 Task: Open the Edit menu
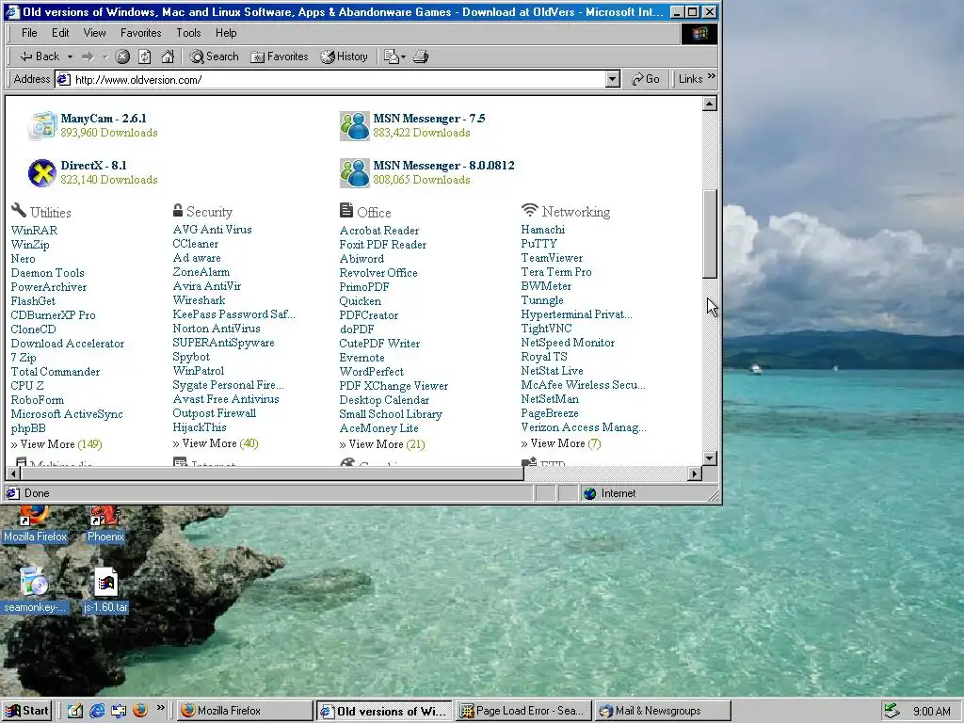coord(60,33)
